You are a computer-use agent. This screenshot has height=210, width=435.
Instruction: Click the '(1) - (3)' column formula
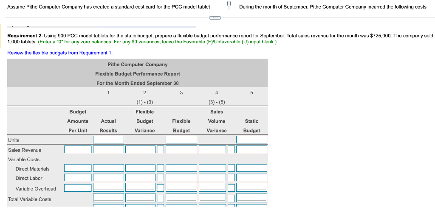[145, 102]
